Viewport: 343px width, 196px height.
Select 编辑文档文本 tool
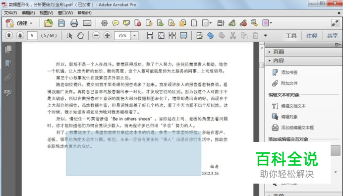(x=293, y=106)
